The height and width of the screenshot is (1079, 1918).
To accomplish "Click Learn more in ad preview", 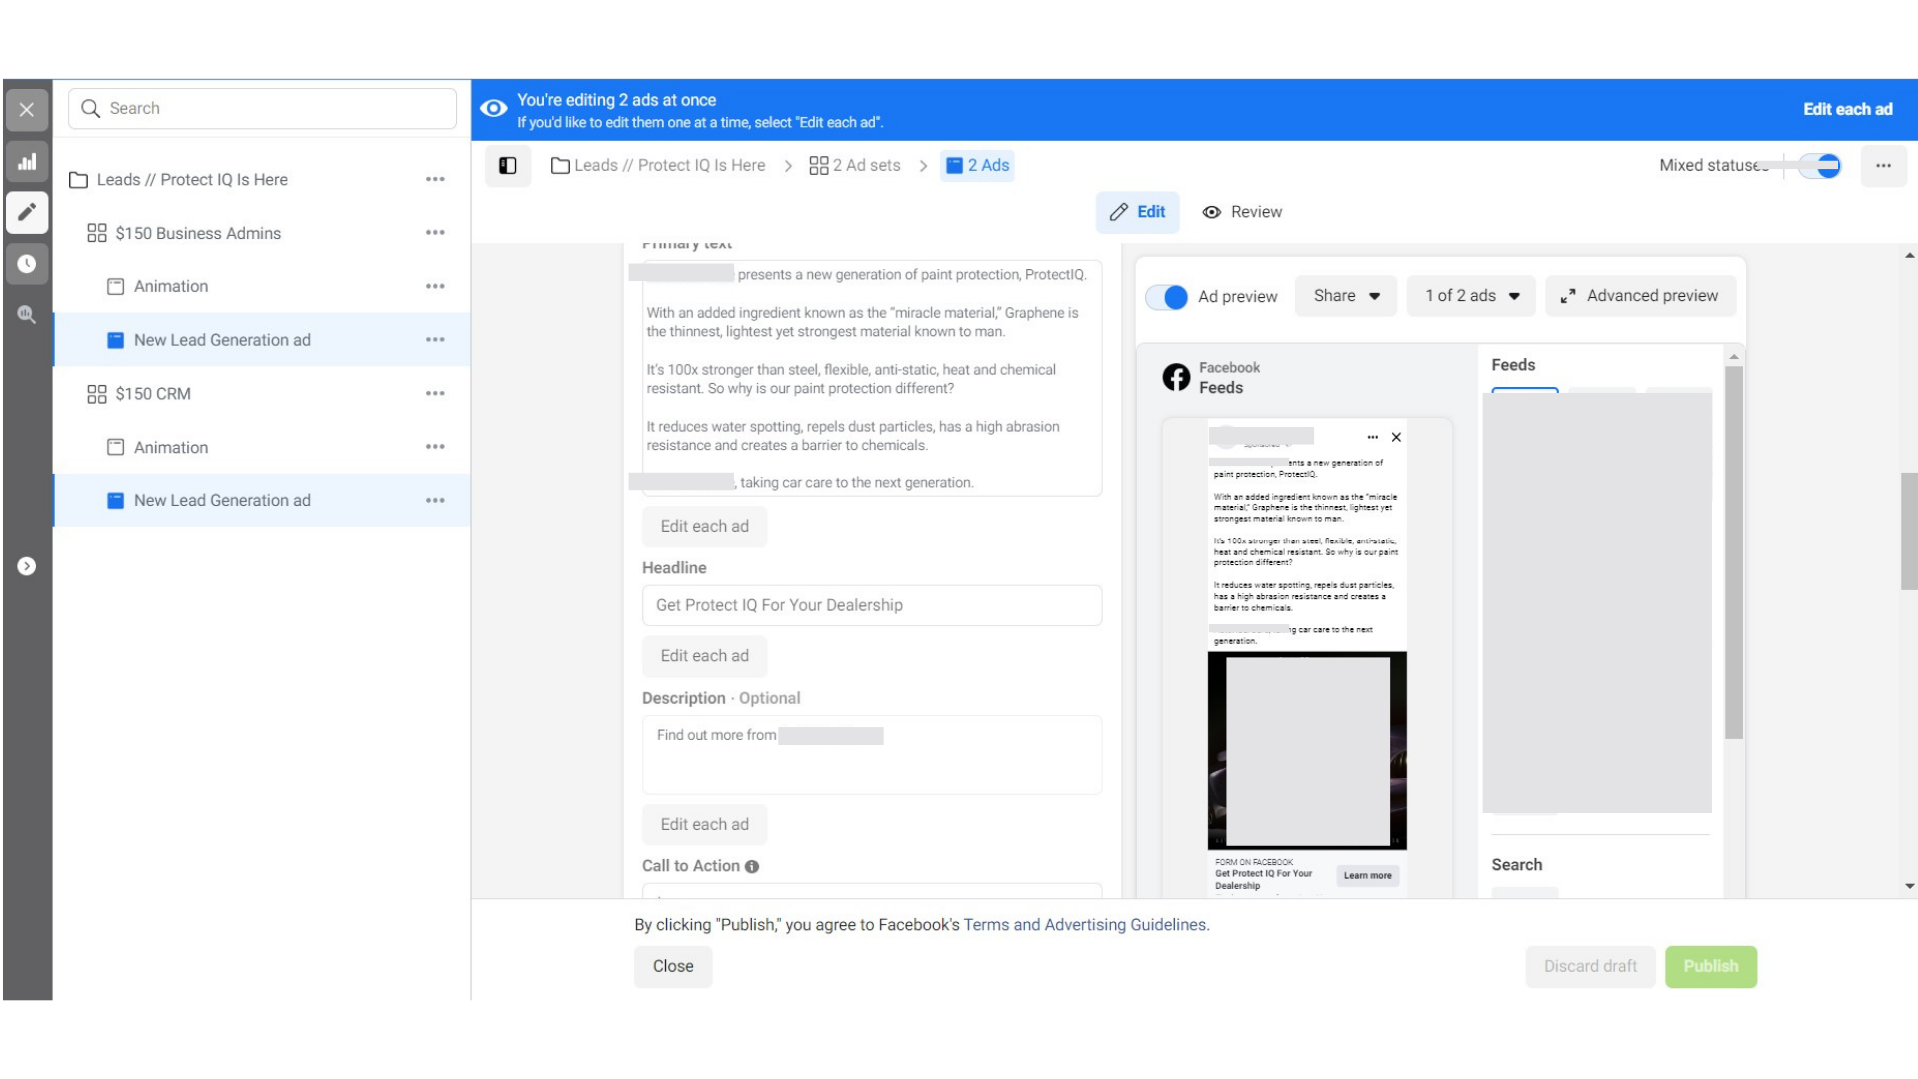I will click(1367, 876).
